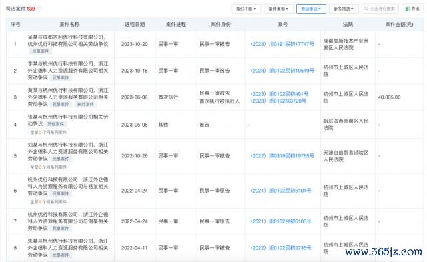Click the 案件身份 column header

pos(221,24)
